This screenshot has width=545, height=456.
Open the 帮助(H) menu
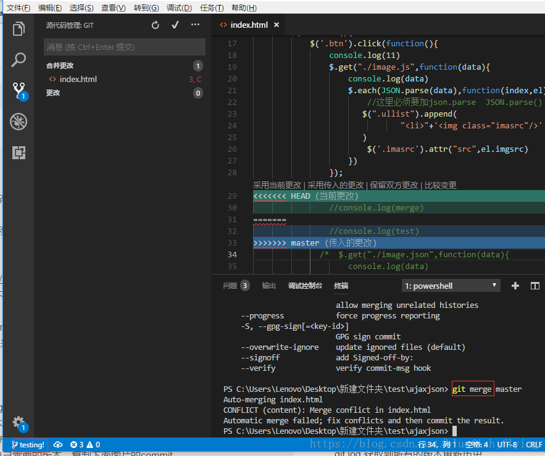click(x=244, y=7)
